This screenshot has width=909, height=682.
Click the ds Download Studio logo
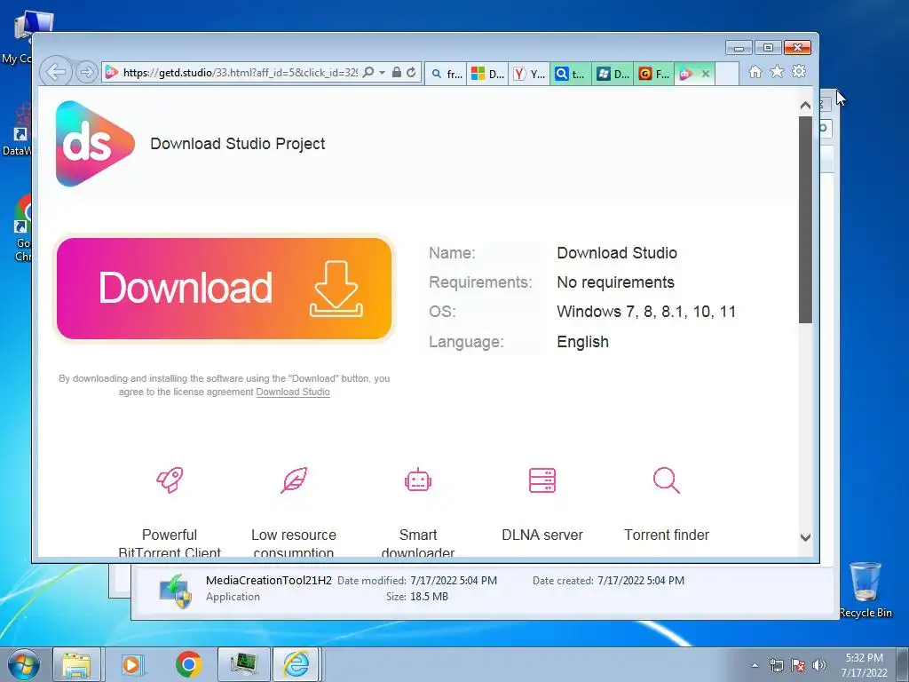point(95,144)
